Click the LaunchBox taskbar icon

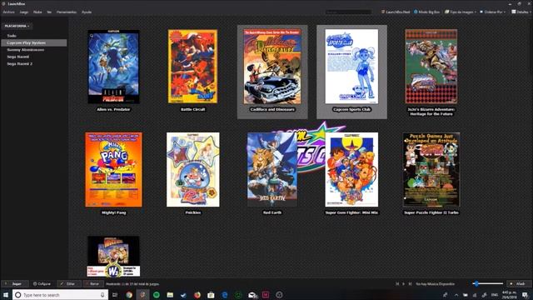tap(142, 295)
